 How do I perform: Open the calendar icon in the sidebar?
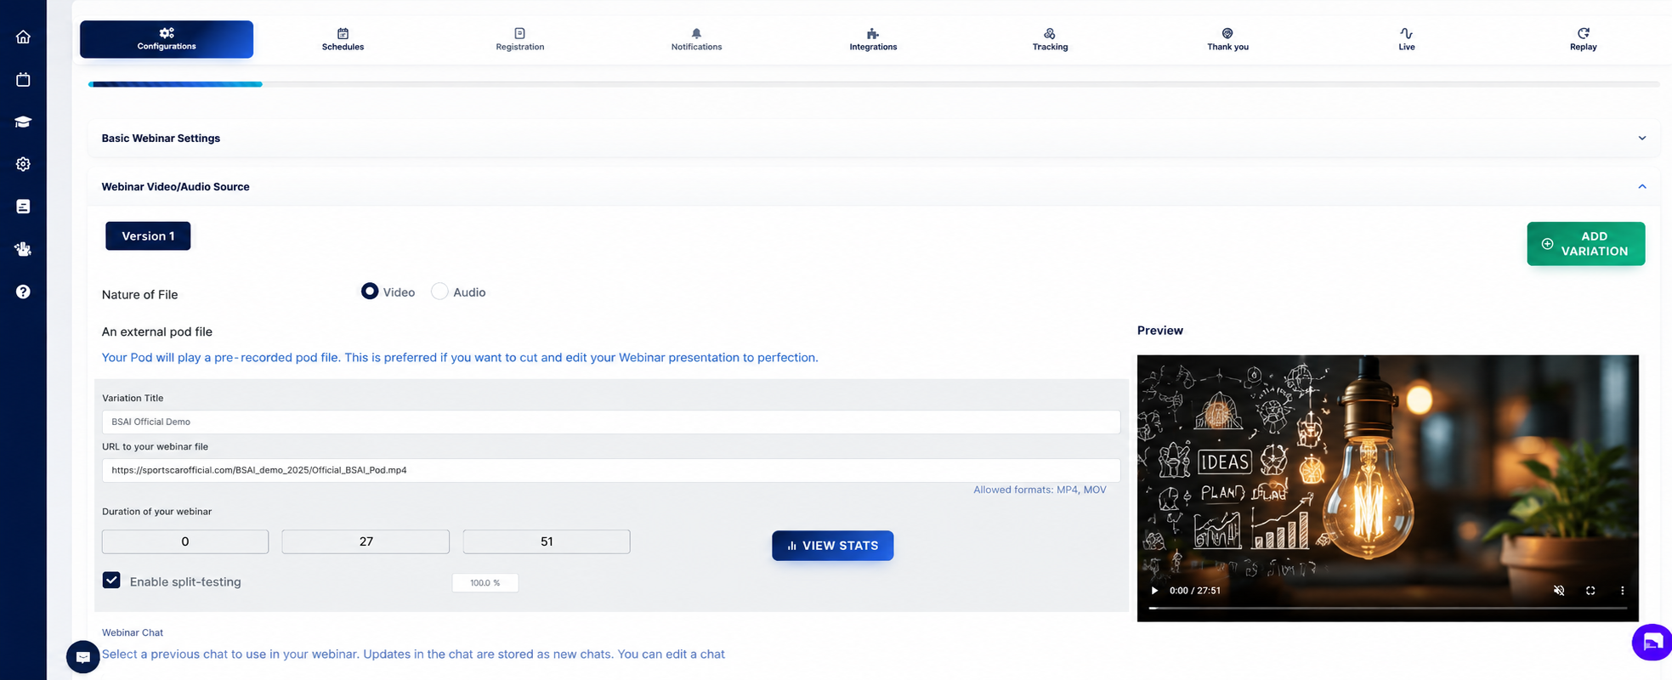23,79
